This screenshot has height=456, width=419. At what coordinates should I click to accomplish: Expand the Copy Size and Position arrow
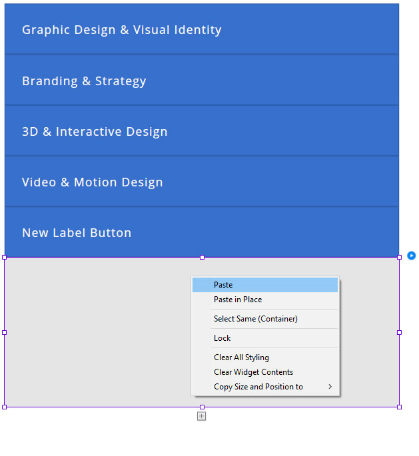330,387
